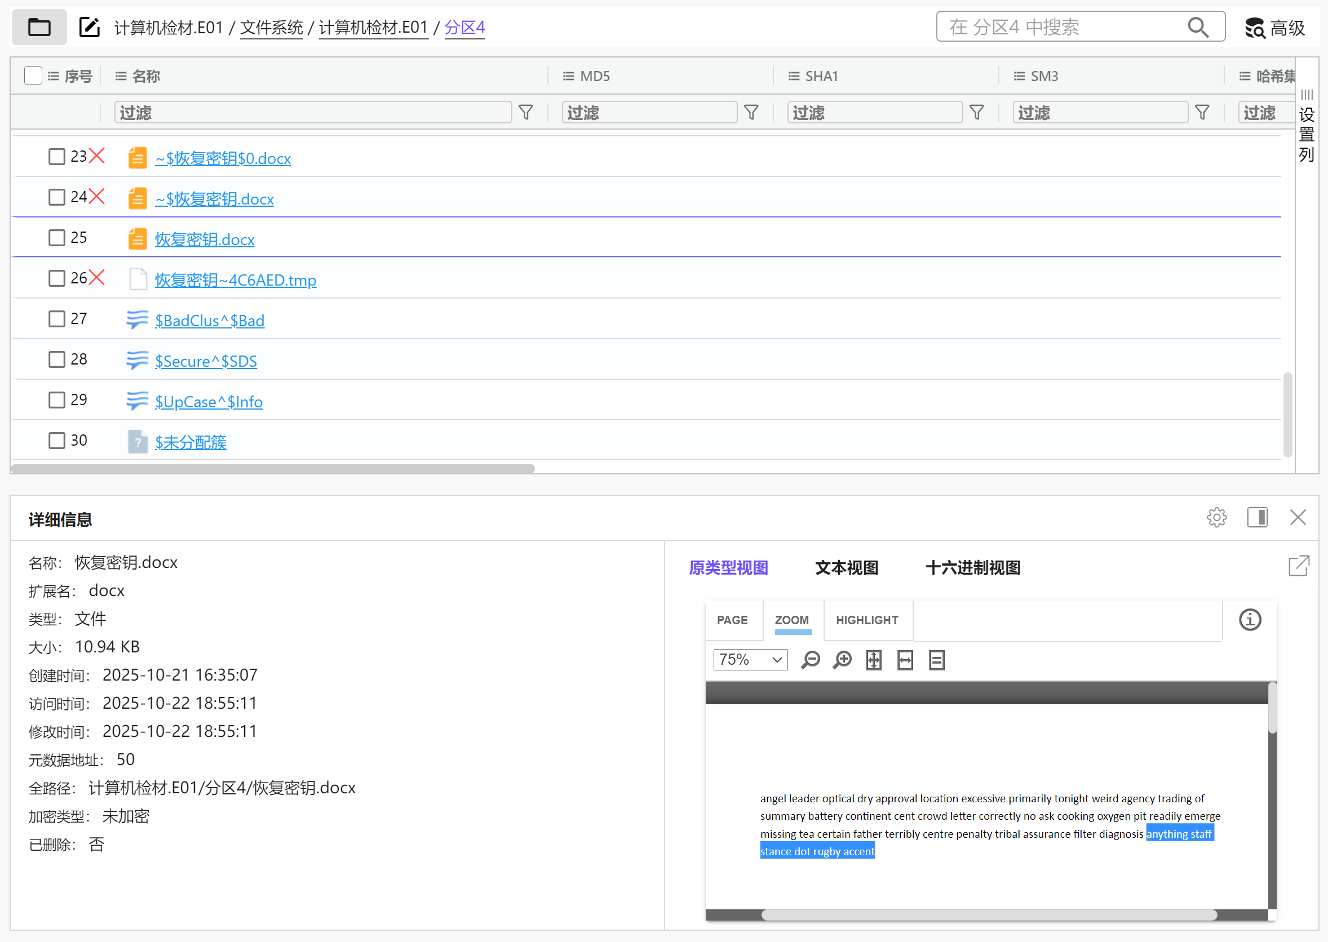Switch to the 十六进制视图 tab
Screen dimensions: 1328x942
point(972,567)
